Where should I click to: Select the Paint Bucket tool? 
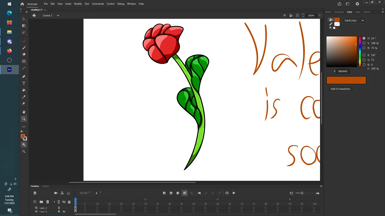pos(24,90)
